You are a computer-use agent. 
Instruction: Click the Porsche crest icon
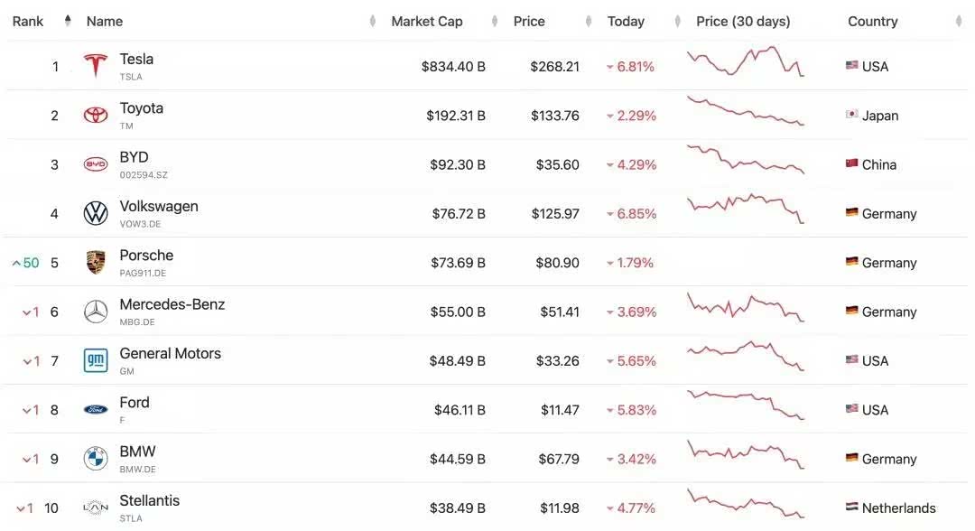[96, 263]
